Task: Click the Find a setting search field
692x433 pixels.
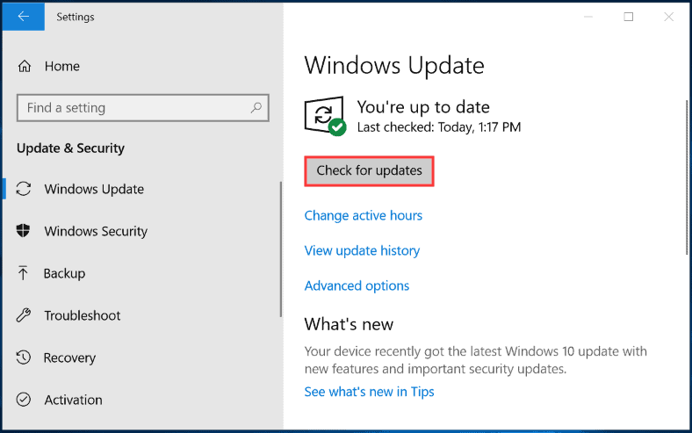Action: 142,108
